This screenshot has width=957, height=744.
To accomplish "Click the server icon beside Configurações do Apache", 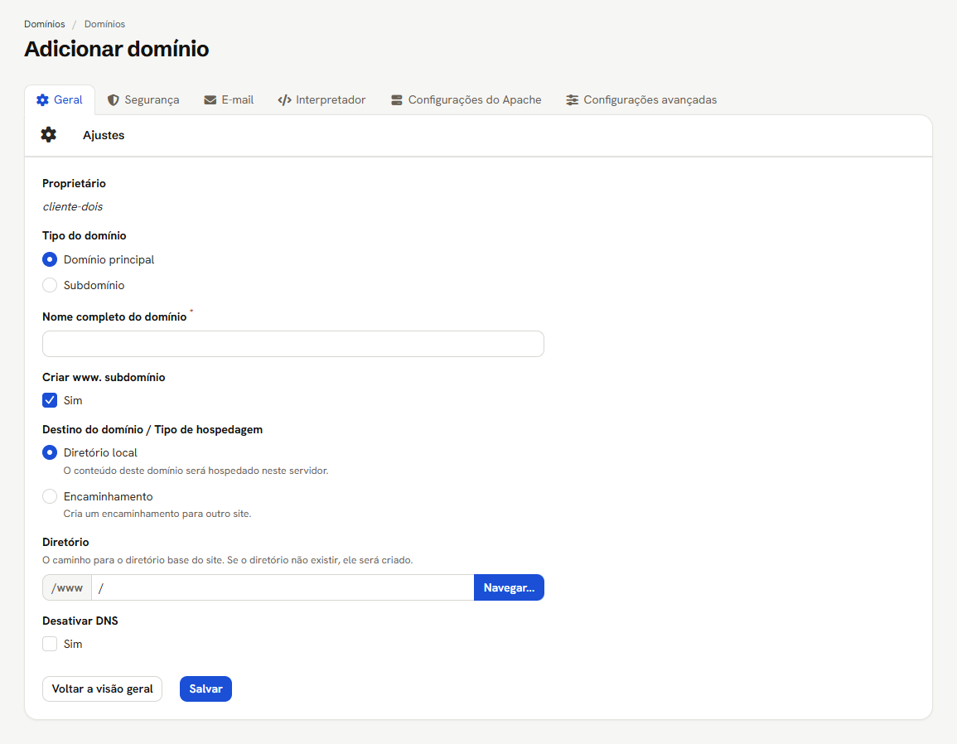I will [397, 100].
